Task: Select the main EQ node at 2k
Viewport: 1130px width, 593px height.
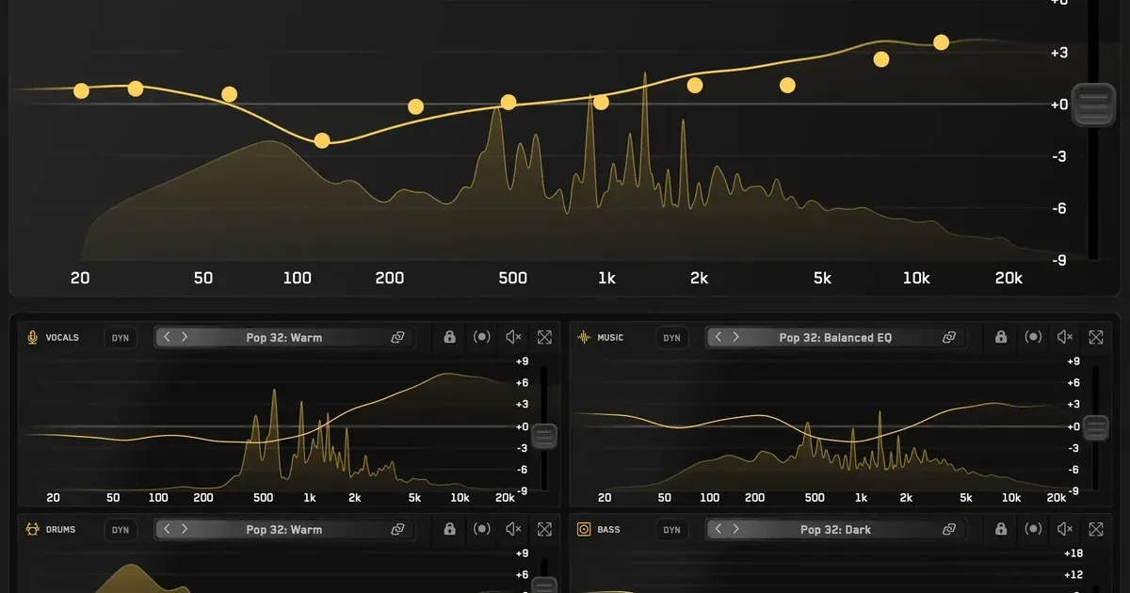Action: 695,85
